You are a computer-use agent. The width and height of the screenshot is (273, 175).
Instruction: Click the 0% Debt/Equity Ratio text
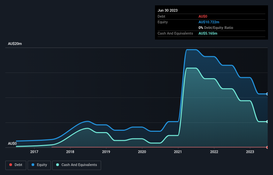point(216,28)
